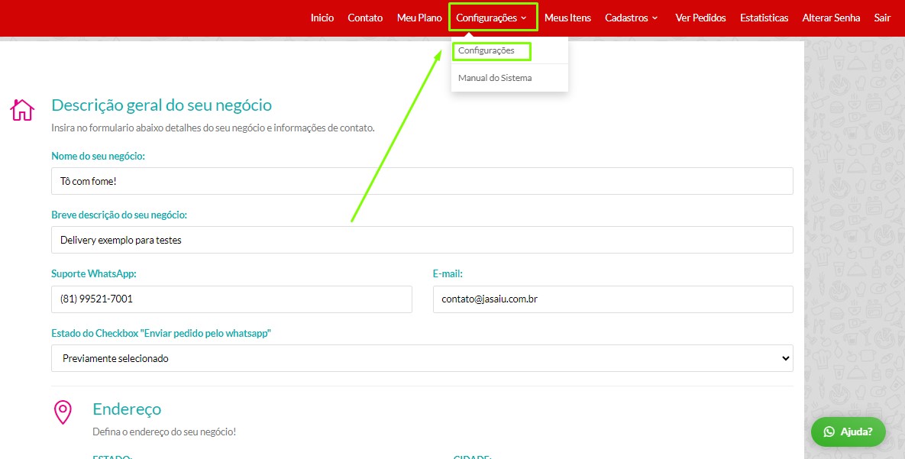Open Meus Itens in navigation bar
This screenshot has width=905, height=459.
[x=567, y=18]
